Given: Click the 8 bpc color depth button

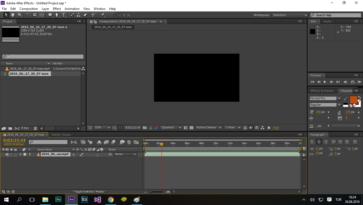Looking at the screenshot, I should click(x=25, y=128).
